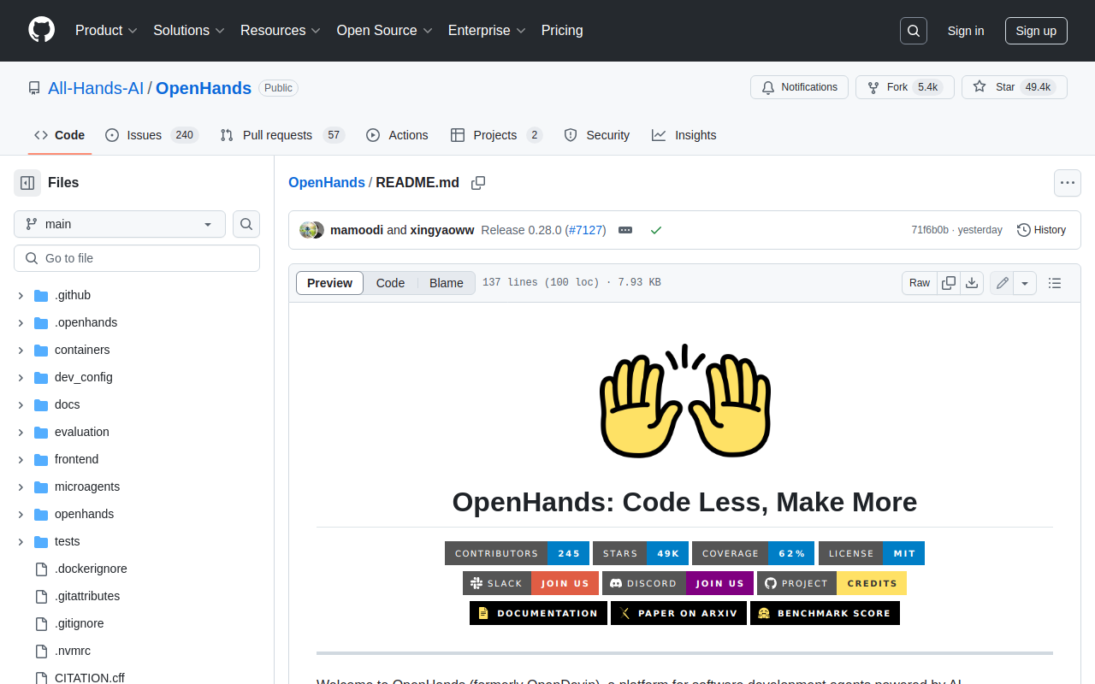Copy the README.md path icon

478,183
